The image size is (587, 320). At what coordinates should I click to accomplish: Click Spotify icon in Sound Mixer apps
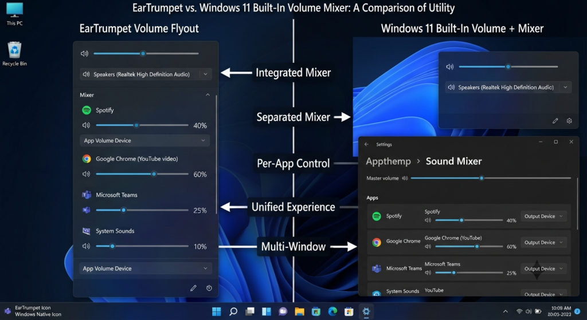tap(377, 216)
